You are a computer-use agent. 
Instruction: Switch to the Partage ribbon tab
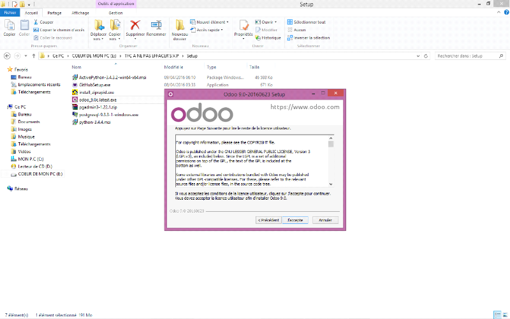tap(54, 13)
